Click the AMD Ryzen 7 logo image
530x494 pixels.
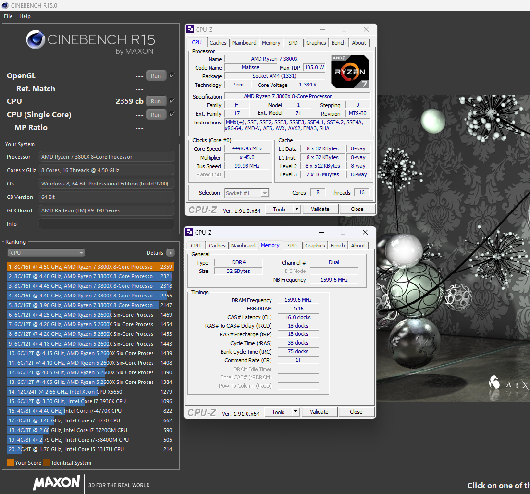coord(350,72)
